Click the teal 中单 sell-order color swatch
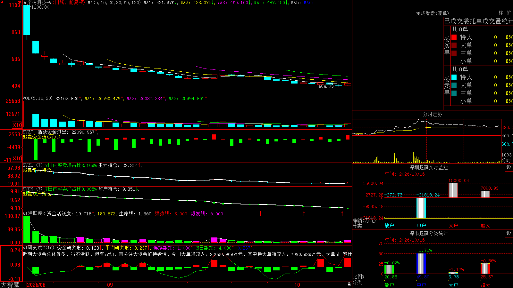This screenshot has height=288, width=513. pyautogui.click(x=454, y=93)
